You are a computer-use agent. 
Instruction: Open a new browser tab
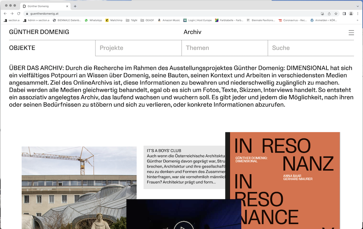75,6
